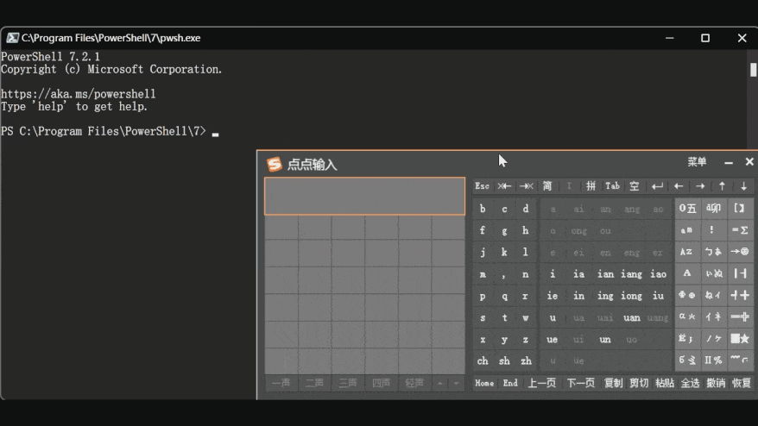Screen dimensions: 758x426
Task: Click the right arrow cursor key
Action: pyautogui.click(x=700, y=186)
